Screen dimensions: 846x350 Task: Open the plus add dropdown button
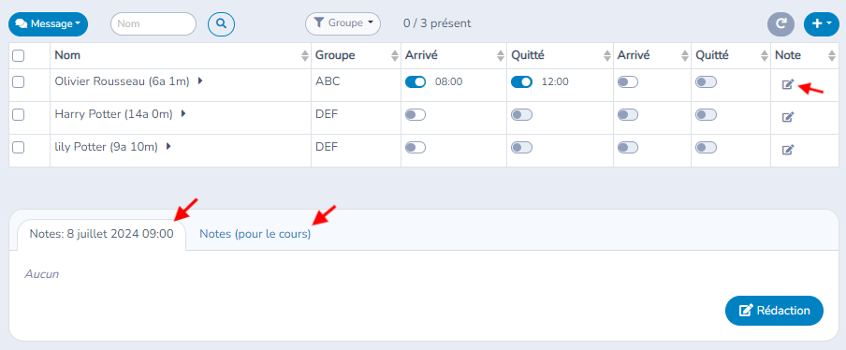(821, 24)
